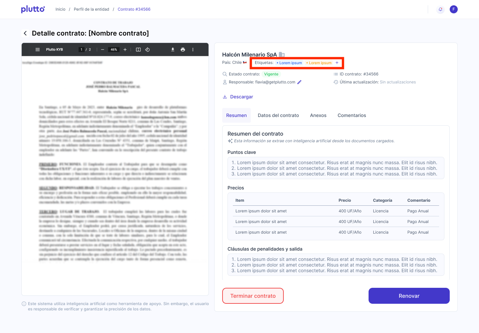Image resolution: width=479 pixels, height=333 pixels.
Task: Click the Precios section heading
Action: tap(236, 188)
